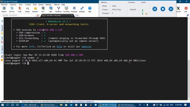
Task: Open the File Explorer taskbar icon
Action: [x=61, y=105]
